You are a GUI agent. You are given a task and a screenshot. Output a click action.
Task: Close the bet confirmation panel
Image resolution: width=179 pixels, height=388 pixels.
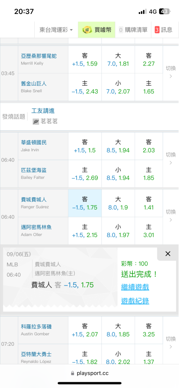[x=168, y=254]
